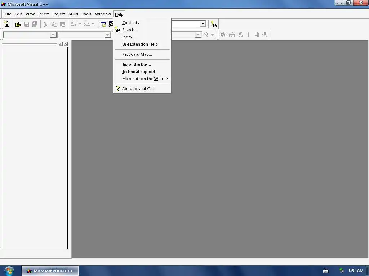Open the Tools menu

(86, 14)
